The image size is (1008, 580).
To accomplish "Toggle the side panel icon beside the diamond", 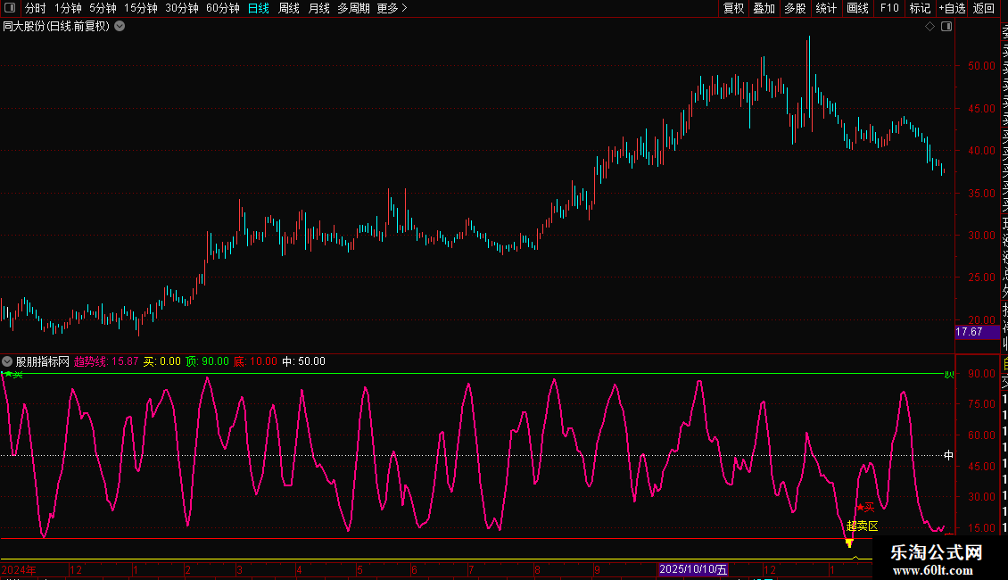I will click(x=946, y=27).
